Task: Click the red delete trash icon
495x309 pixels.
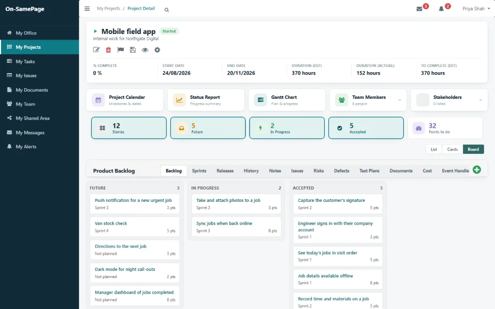Action: (108, 50)
